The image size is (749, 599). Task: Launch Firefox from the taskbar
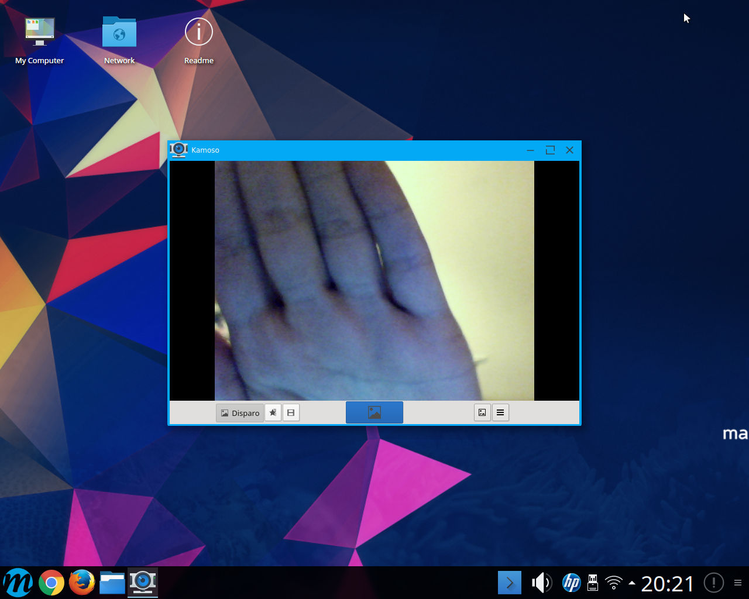click(82, 583)
